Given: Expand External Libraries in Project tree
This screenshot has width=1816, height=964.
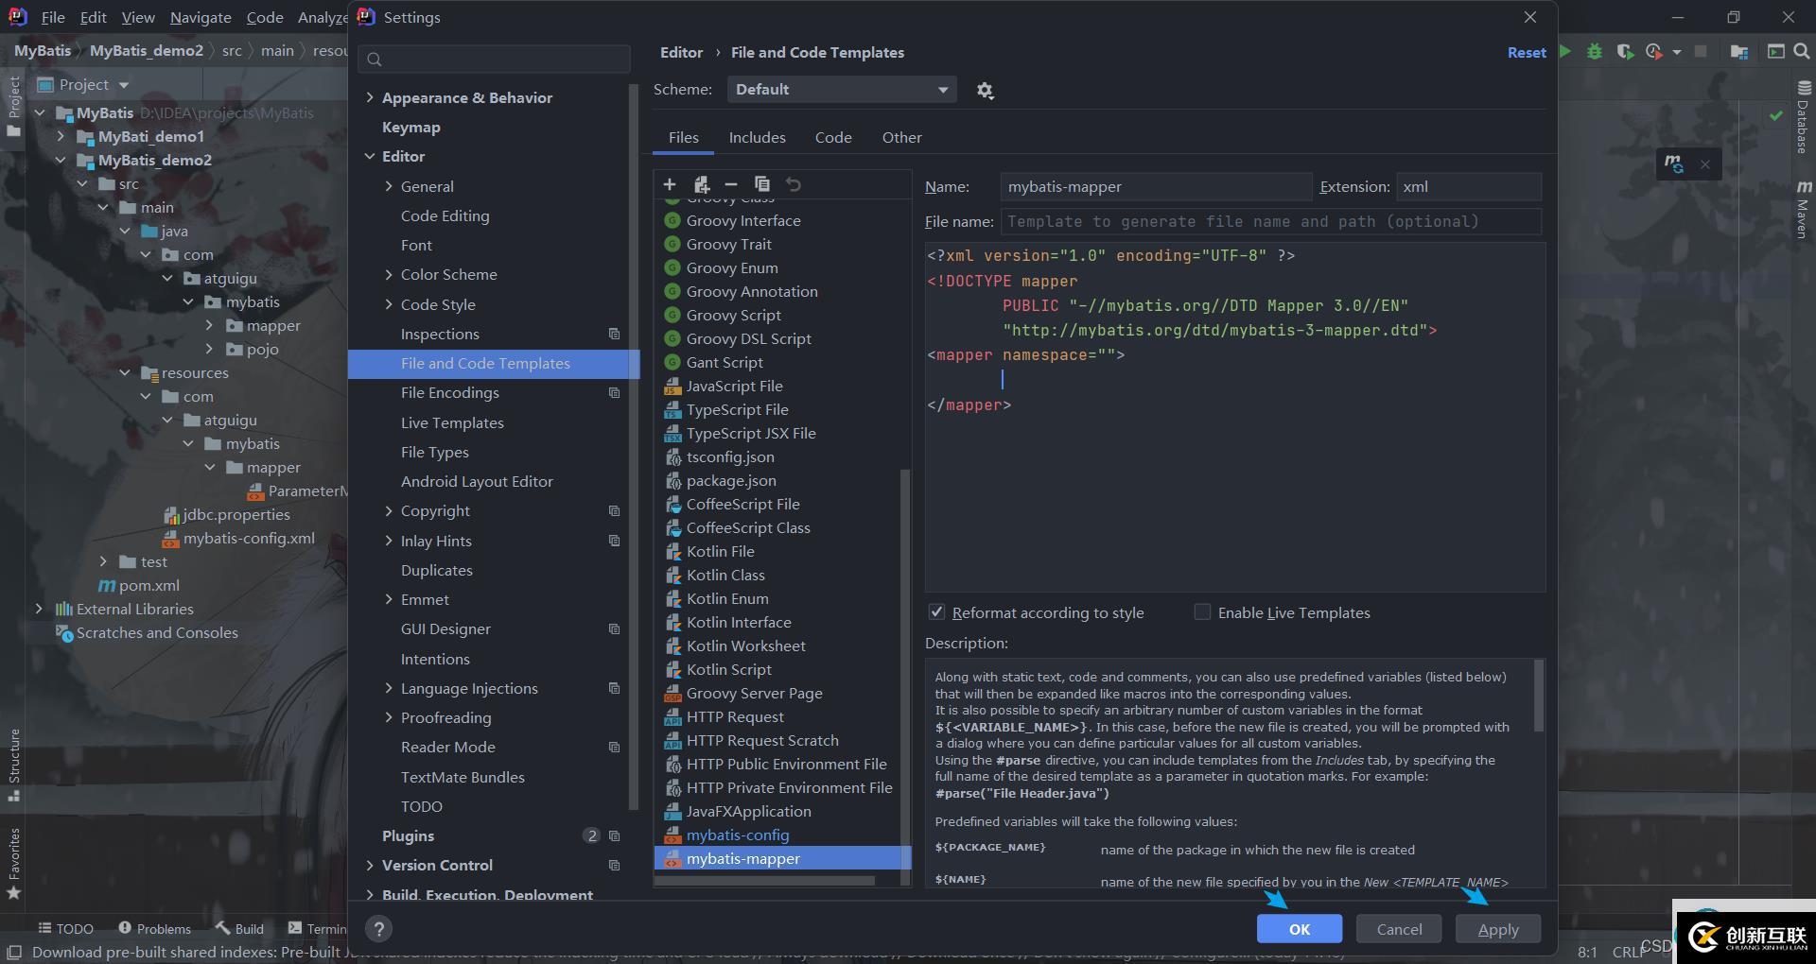Looking at the screenshot, I should pyautogui.click(x=39, y=609).
